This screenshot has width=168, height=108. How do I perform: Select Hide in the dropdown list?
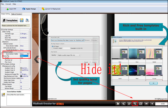(x=24, y=58)
